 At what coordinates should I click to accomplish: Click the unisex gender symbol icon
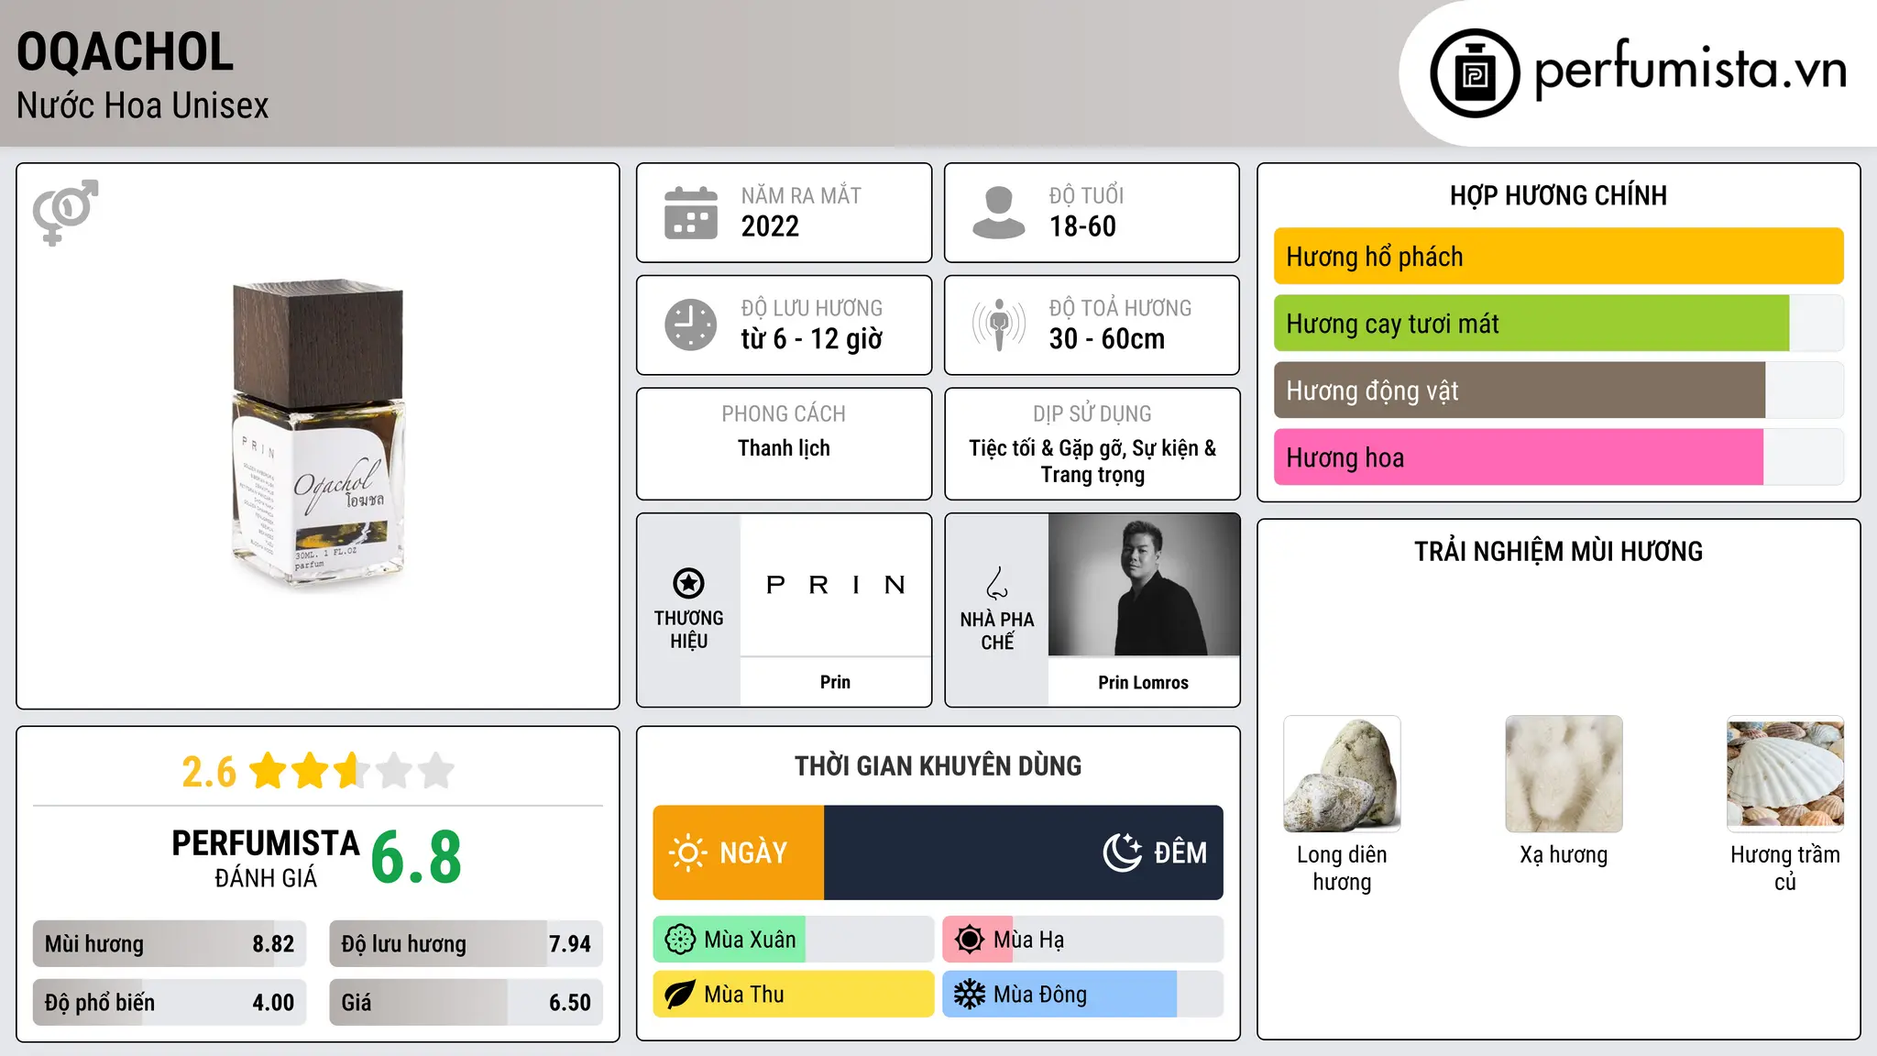click(x=65, y=212)
